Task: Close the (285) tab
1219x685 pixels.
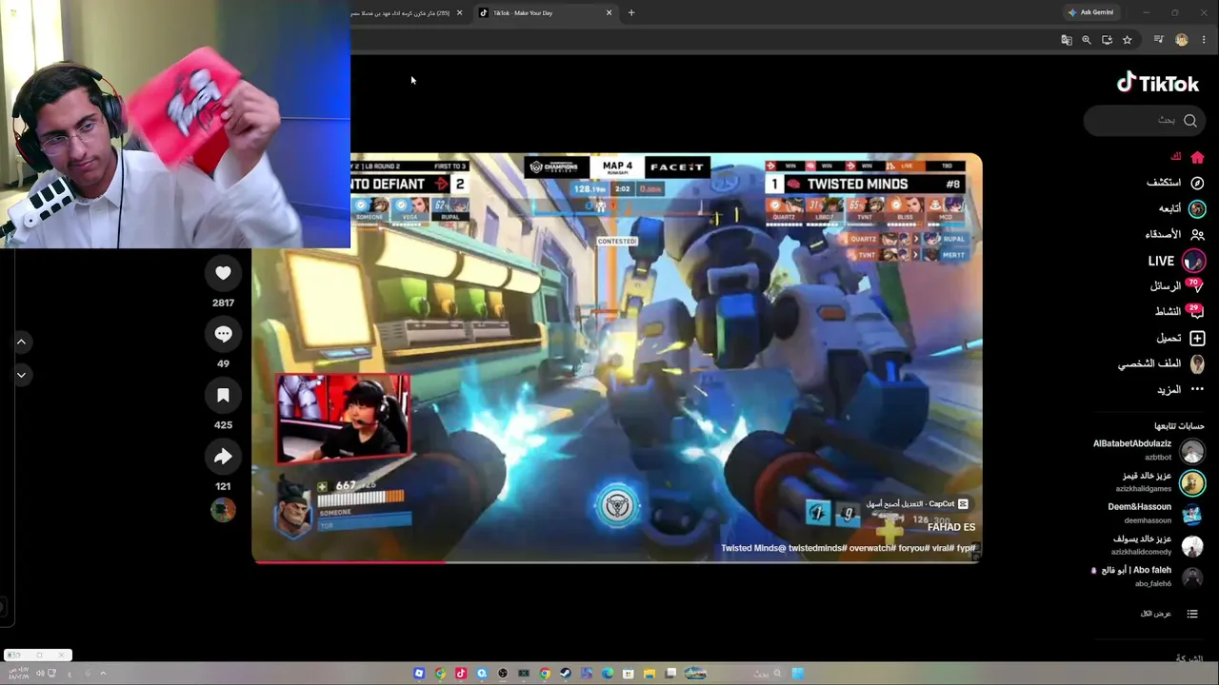Action: (459, 13)
